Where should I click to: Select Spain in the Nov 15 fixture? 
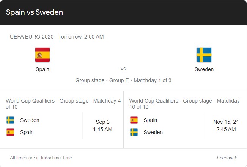click(x=150, y=120)
